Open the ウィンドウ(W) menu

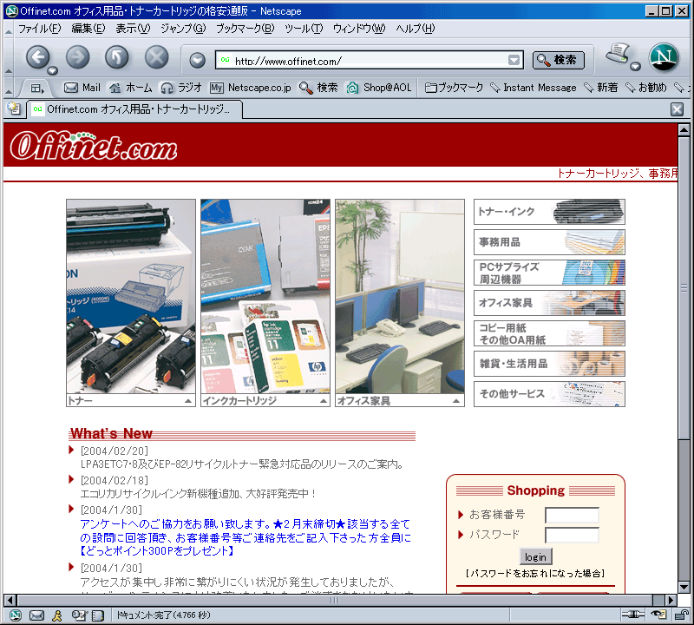(359, 29)
